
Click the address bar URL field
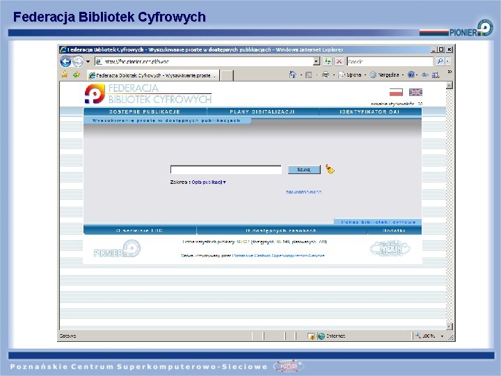(x=205, y=61)
